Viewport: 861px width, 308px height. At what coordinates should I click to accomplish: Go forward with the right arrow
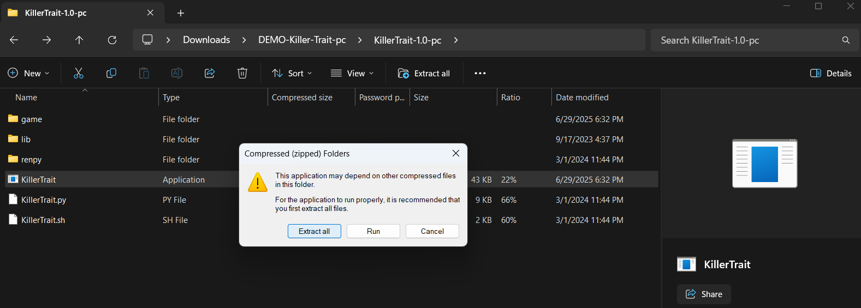pyautogui.click(x=47, y=40)
